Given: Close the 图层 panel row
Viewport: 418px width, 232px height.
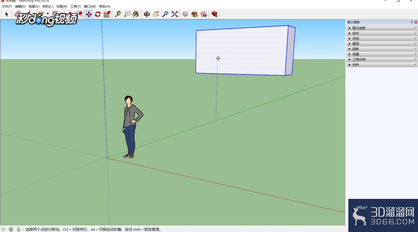Looking at the screenshot, I should coord(416,44).
